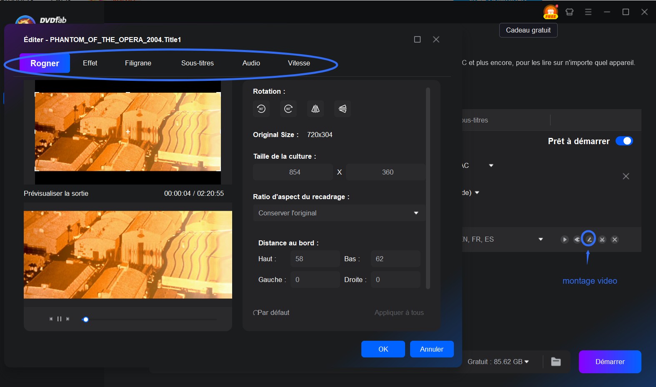
Task: Rotate video 90° clockwise
Action: pos(288,109)
